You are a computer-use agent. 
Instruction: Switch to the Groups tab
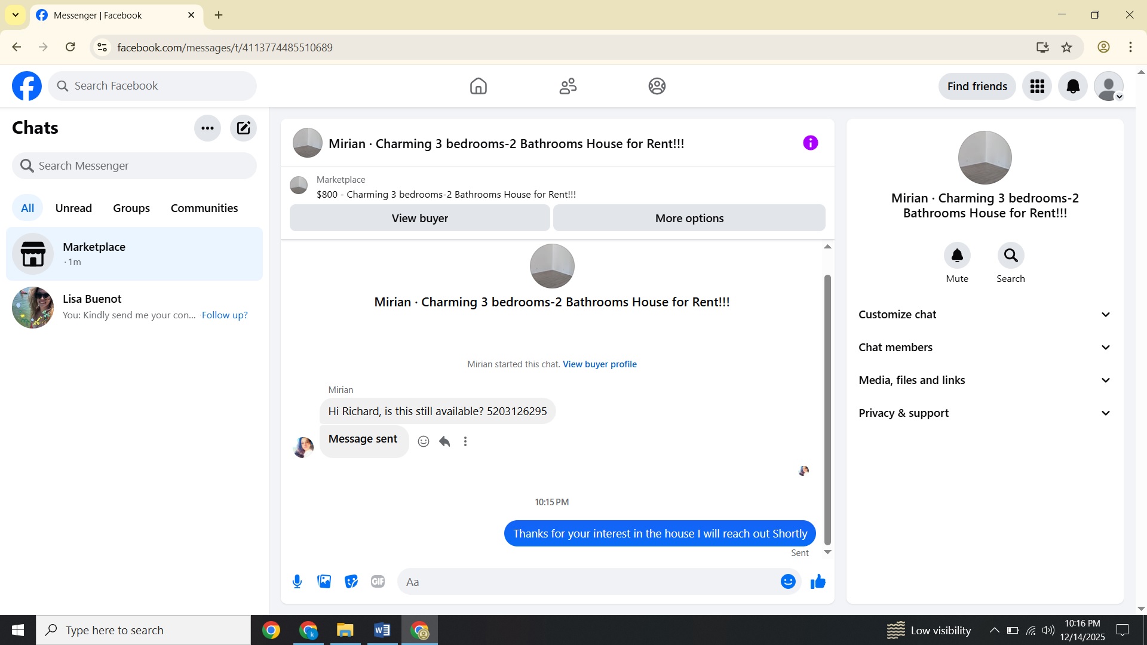tap(131, 208)
